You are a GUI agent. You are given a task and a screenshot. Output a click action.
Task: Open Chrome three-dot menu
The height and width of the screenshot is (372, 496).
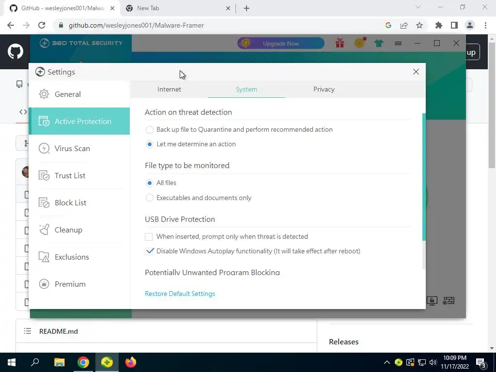pos(485,25)
